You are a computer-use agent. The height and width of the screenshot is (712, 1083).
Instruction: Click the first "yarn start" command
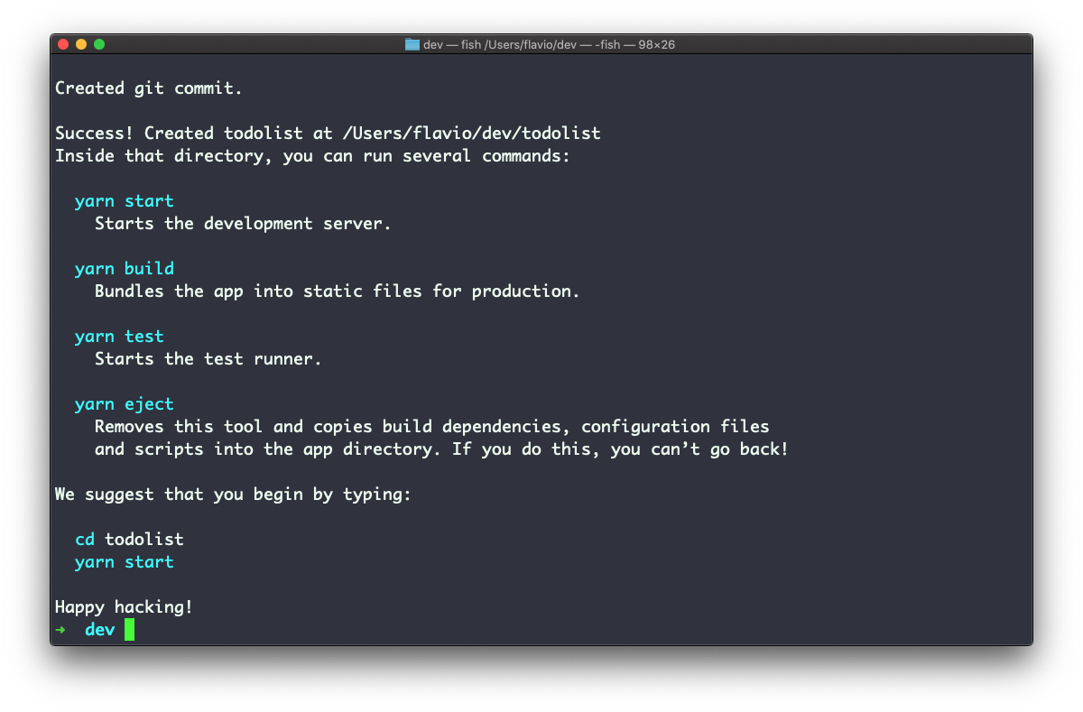pyautogui.click(x=124, y=200)
